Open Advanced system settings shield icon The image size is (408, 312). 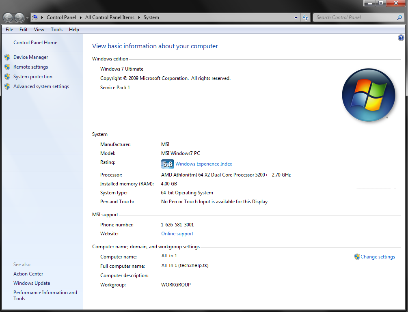[x=7, y=86]
